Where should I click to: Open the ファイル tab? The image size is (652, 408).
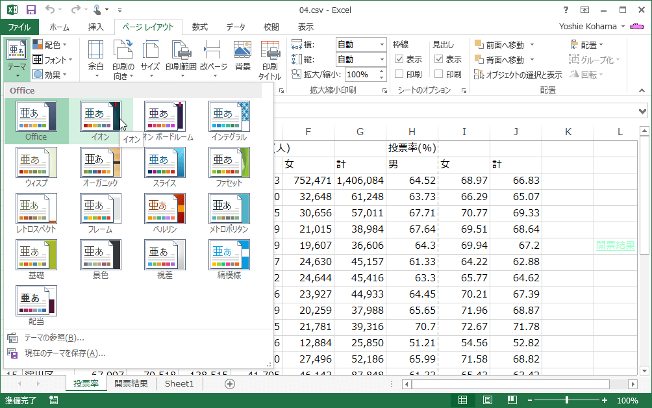pos(19,27)
